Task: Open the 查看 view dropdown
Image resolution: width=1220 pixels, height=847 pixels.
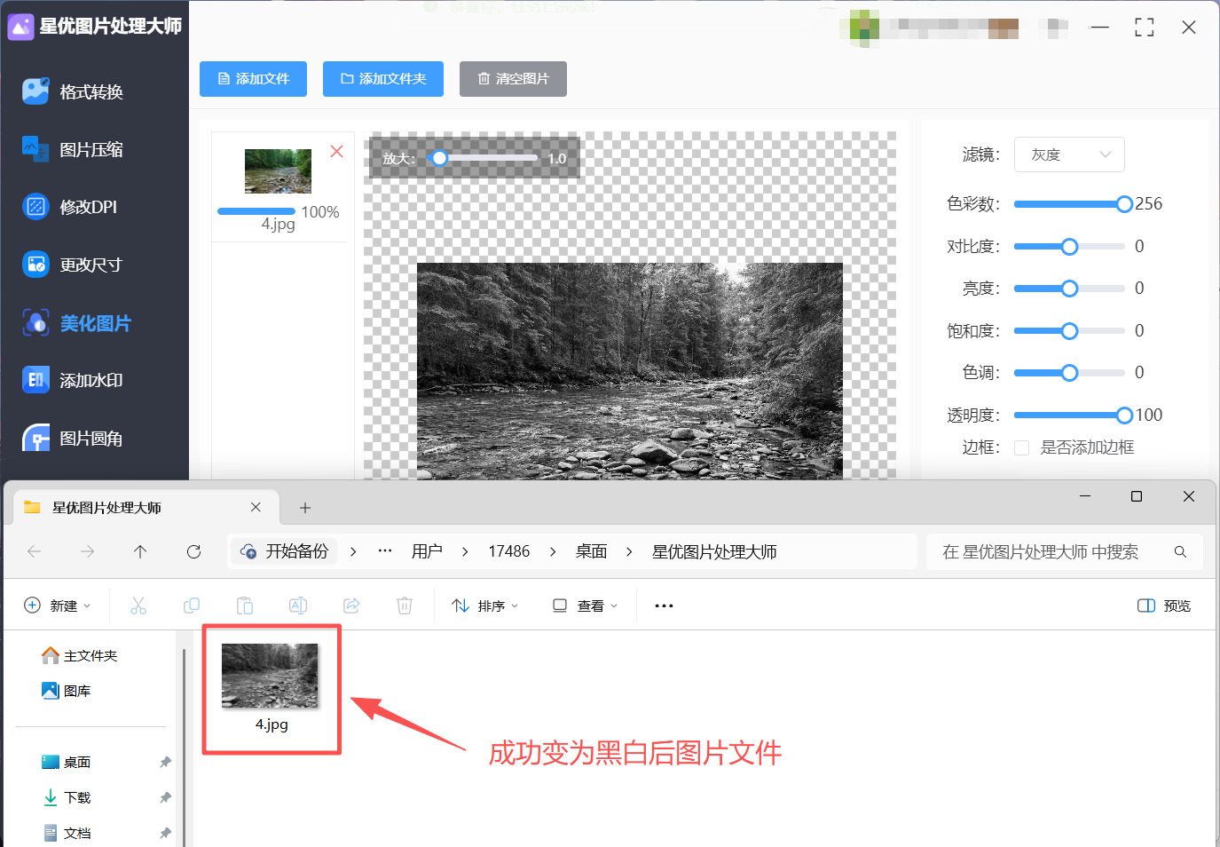Action: point(584,606)
